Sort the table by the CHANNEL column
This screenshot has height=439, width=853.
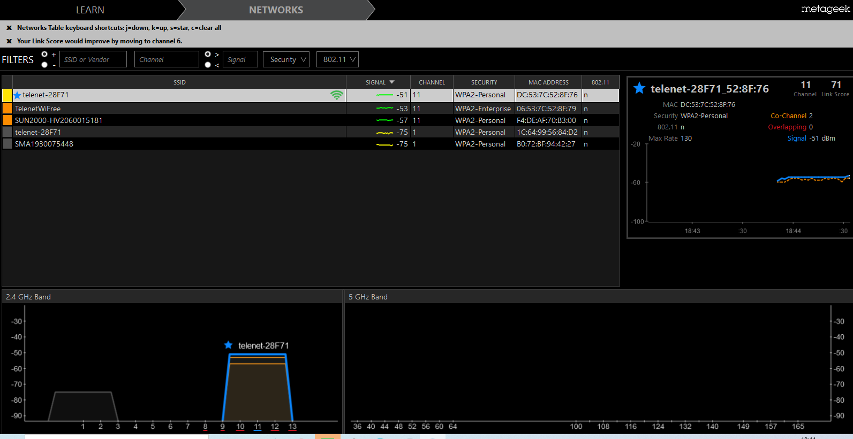click(432, 82)
